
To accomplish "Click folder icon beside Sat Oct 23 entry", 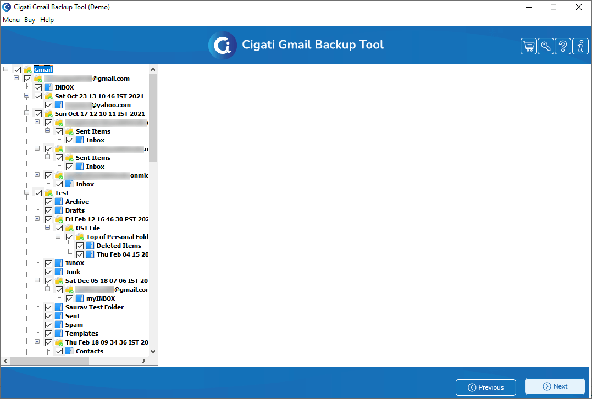I will pos(48,96).
